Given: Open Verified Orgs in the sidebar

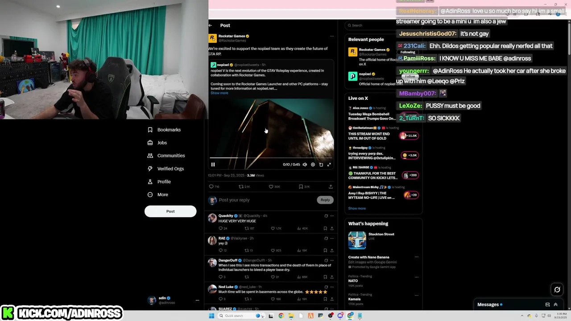Looking at the screenshot, I should coord(166,169).
